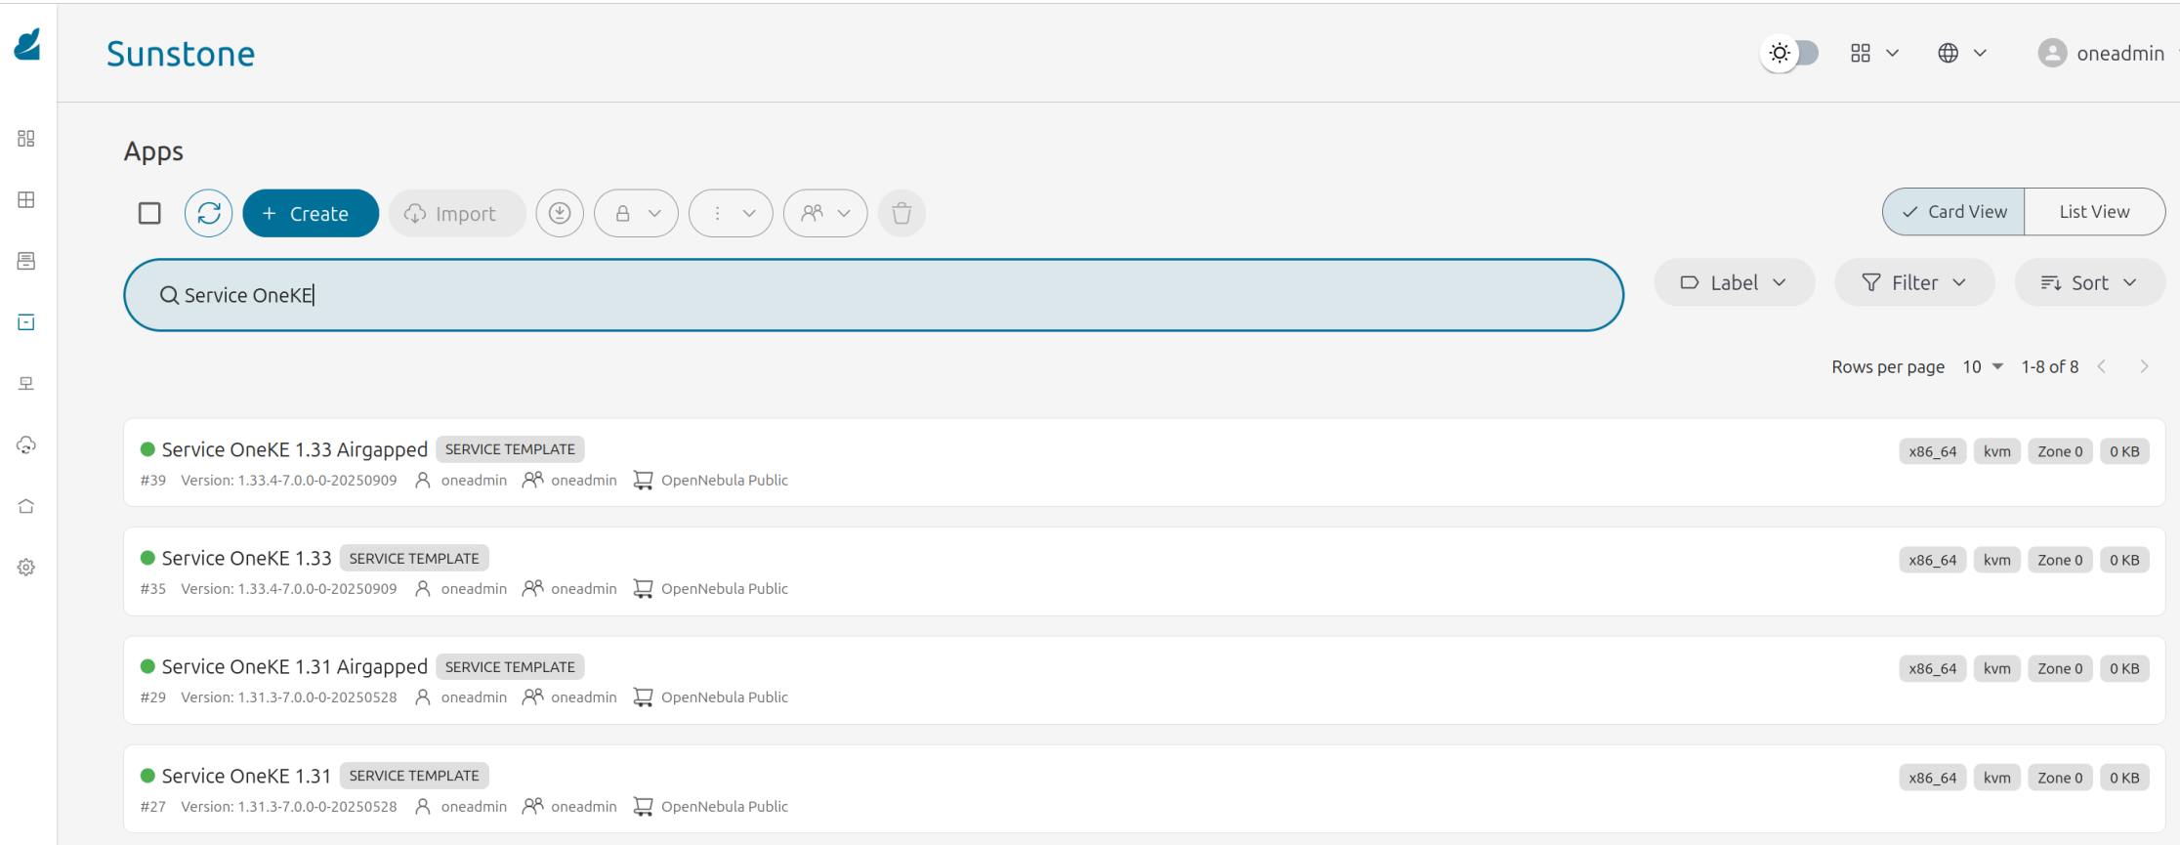Click the Import button
The height and width of the screenshot is (845, 2180).
click(457, 213)
